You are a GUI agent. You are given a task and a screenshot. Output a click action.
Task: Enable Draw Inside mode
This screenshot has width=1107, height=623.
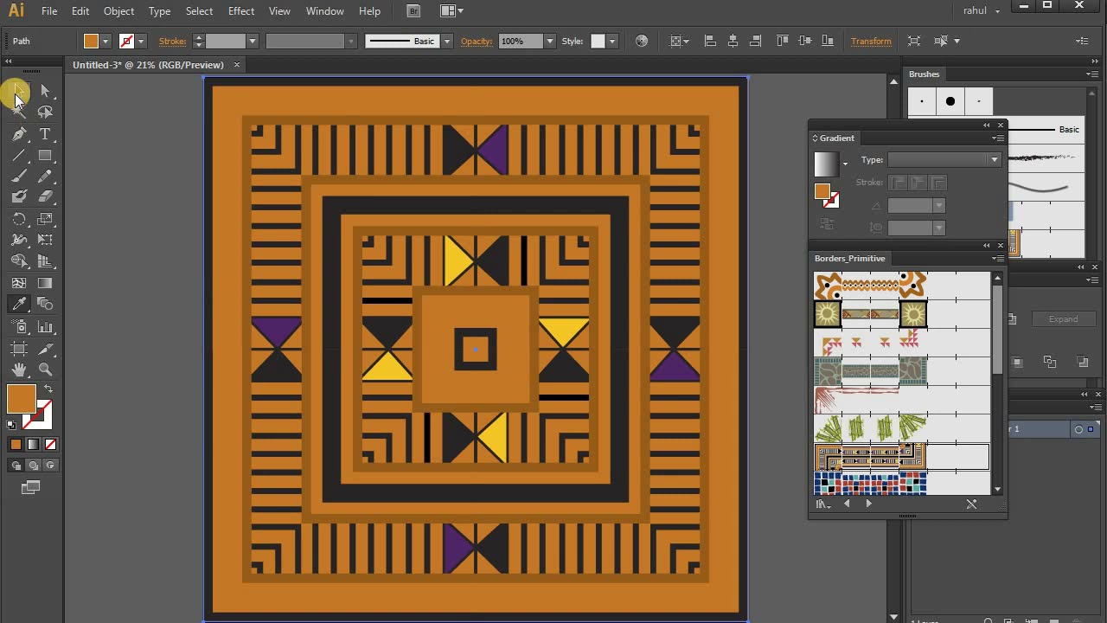pos(50,466)
